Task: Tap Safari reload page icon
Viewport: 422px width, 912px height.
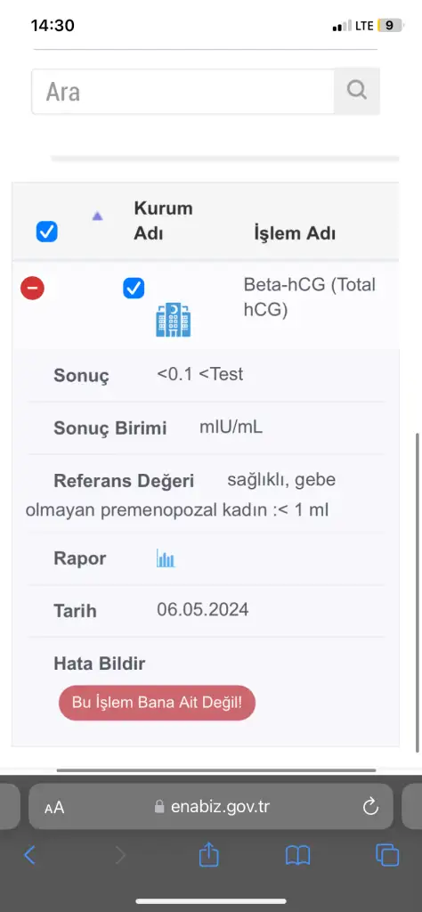Action: pos(370,807)
